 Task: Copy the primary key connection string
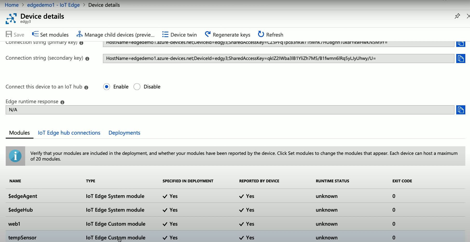(x=461, y=44)
